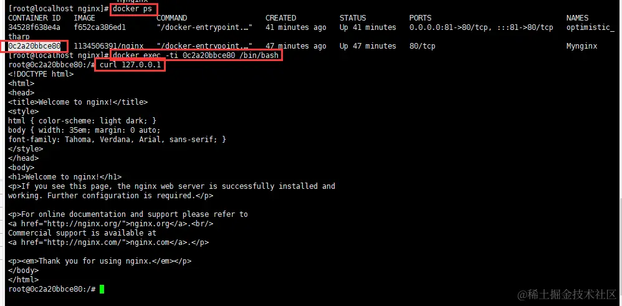Click the CREATED column header

280,18
